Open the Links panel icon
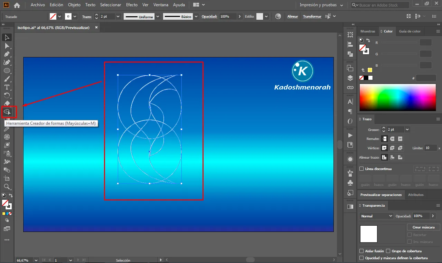This screenshot has width=442, height=263. click(x=350, y=88)
